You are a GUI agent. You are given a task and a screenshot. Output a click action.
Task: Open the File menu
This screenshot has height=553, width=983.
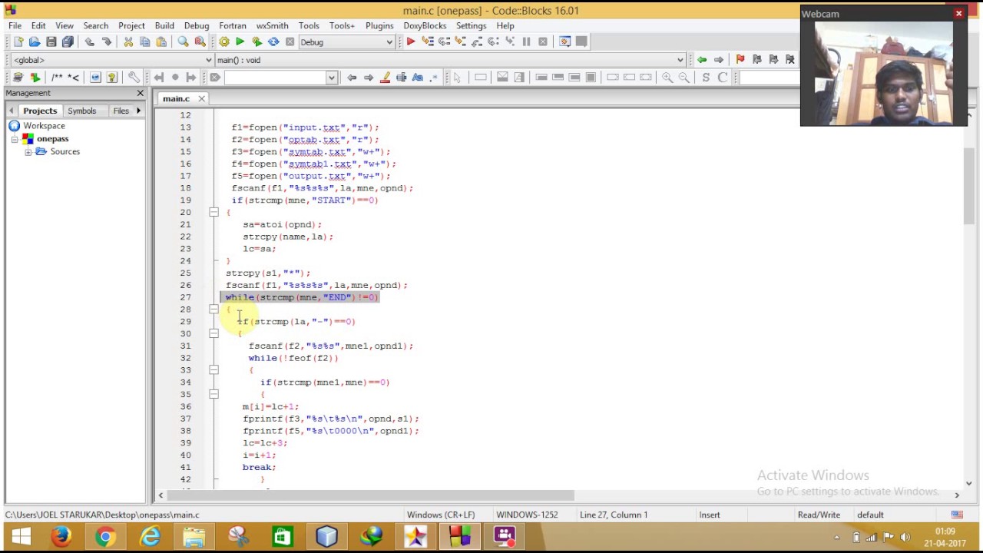click(15, 25)
